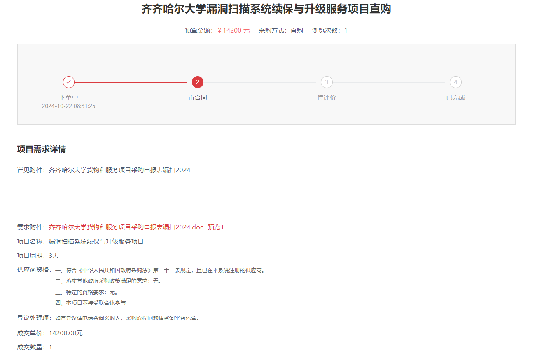Screen dimensions: 537x353
Task: Click the order timestamp 2024-10-22 08:31:25
Action: pos(69,106)
